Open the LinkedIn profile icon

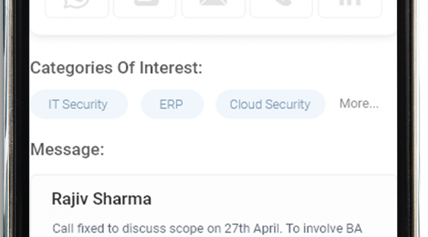350,8
